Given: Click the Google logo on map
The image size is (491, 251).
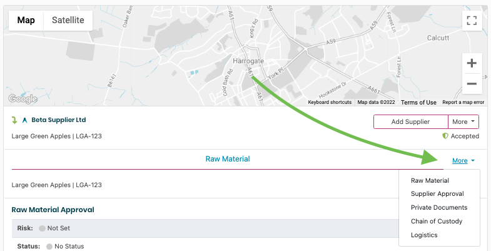Looking at the screenshot, I should tap(23, 99).
